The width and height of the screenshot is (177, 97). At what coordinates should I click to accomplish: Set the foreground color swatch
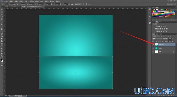point(1,60)
